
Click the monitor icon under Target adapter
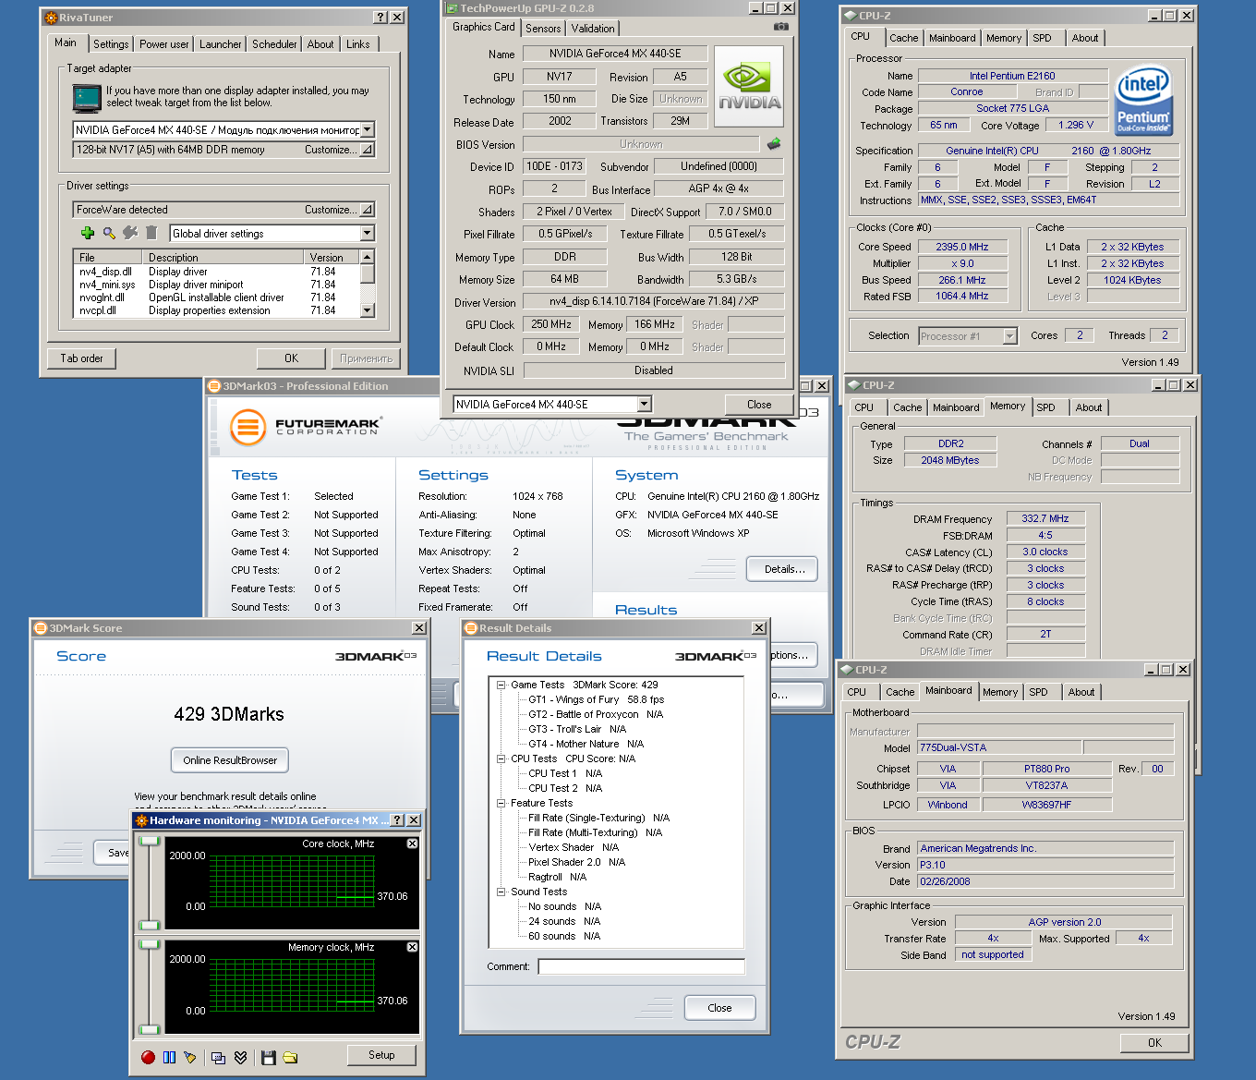click(x=87, y=97)
